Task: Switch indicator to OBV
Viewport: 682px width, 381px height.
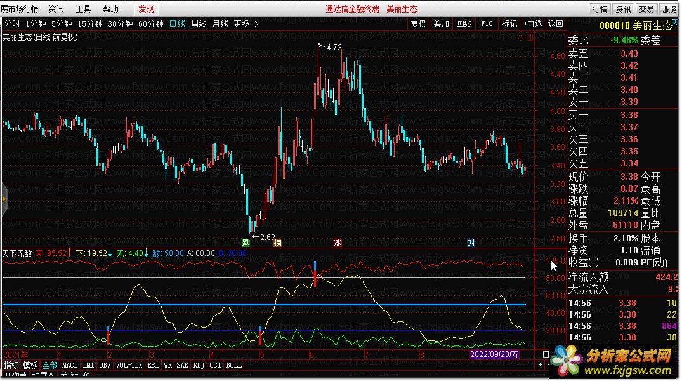Action: [105, 365]
